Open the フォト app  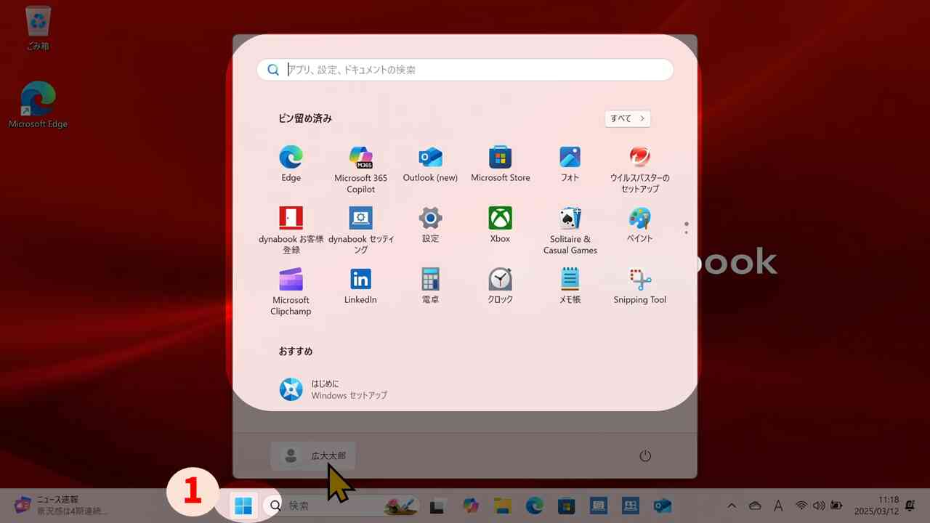(x=570, y=164)
